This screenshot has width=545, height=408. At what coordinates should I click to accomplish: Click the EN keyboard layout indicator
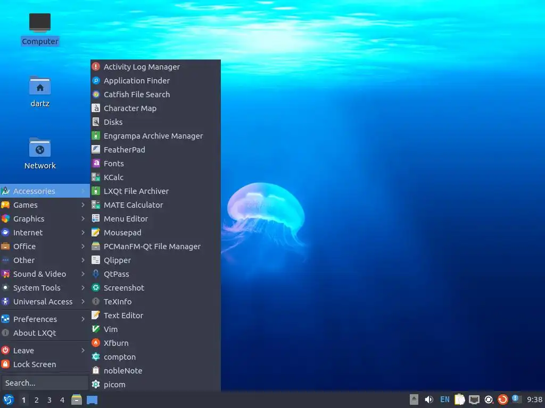pyautogui.click(x=444, y=399)
